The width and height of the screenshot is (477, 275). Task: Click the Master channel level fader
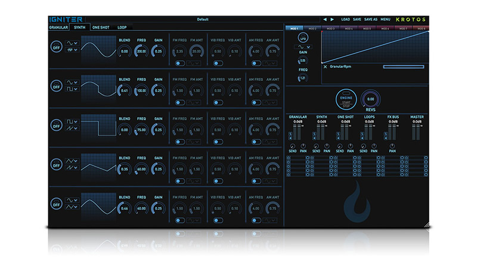tap(416, 132)
